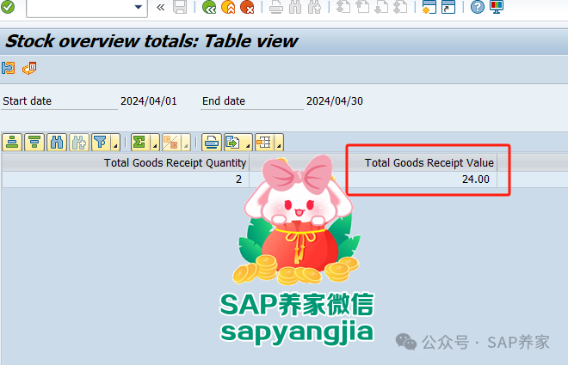This screenshot has height=365, width=568.
Task: Expand the Choose Layout dropdown arrow
Action: click(279, 143)
